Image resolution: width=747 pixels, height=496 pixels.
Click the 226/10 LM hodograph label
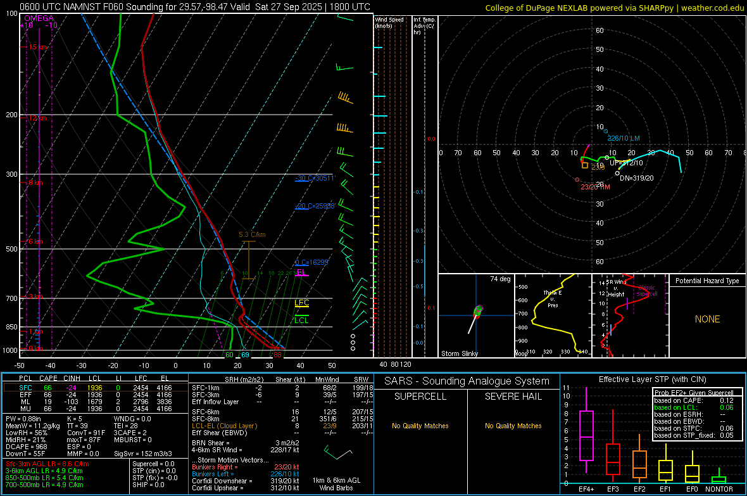(x=623, y=138)
